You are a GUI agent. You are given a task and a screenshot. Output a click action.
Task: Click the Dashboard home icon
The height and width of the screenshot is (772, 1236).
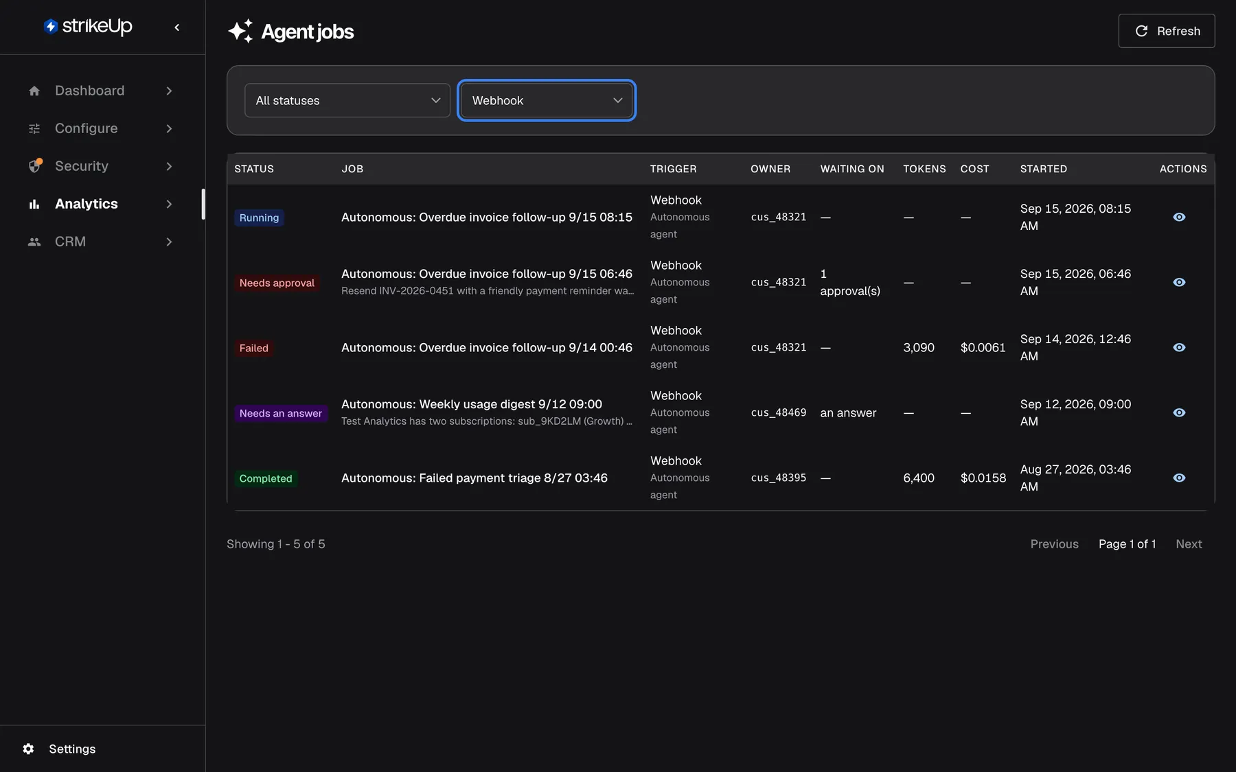click(x=34, y=91)
